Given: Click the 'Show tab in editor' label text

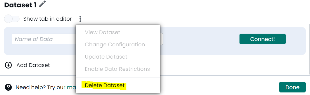Looking at the screenshot, I should tap(48, 19).
